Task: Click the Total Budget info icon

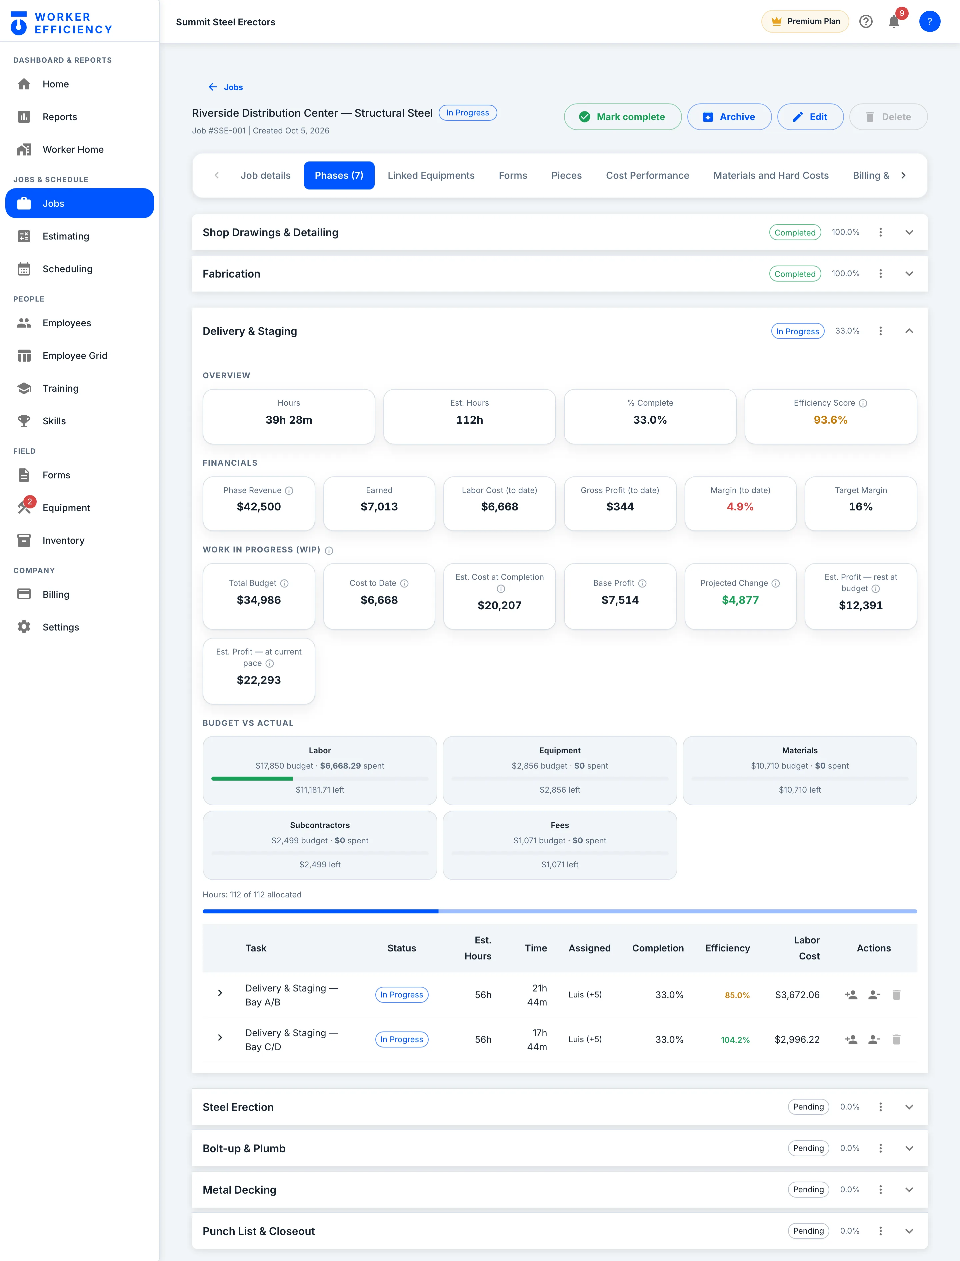Action: 284,583
